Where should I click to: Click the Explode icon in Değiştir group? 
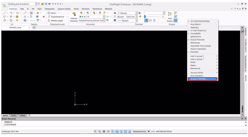click(x=44, y=17)
